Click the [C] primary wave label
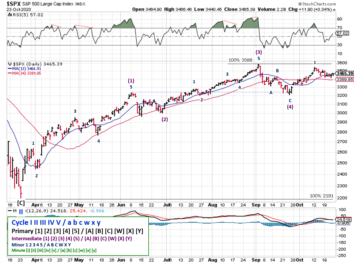The height and width of the screenshot is (264, 354). point(21,203)
